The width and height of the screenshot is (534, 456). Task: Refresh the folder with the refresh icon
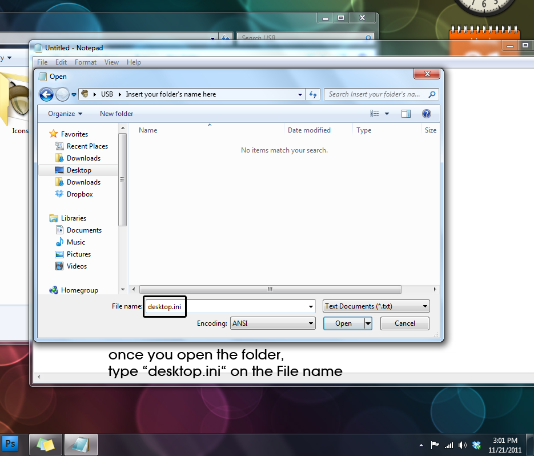[313, 94]
